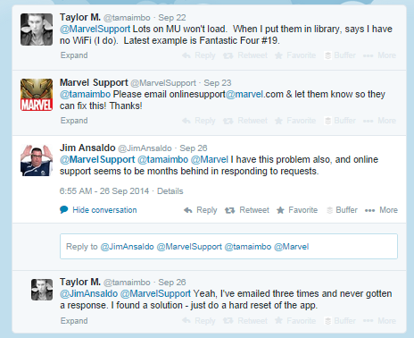Retweet Taylor M.'s hard reset tweet

pos(245,321)
